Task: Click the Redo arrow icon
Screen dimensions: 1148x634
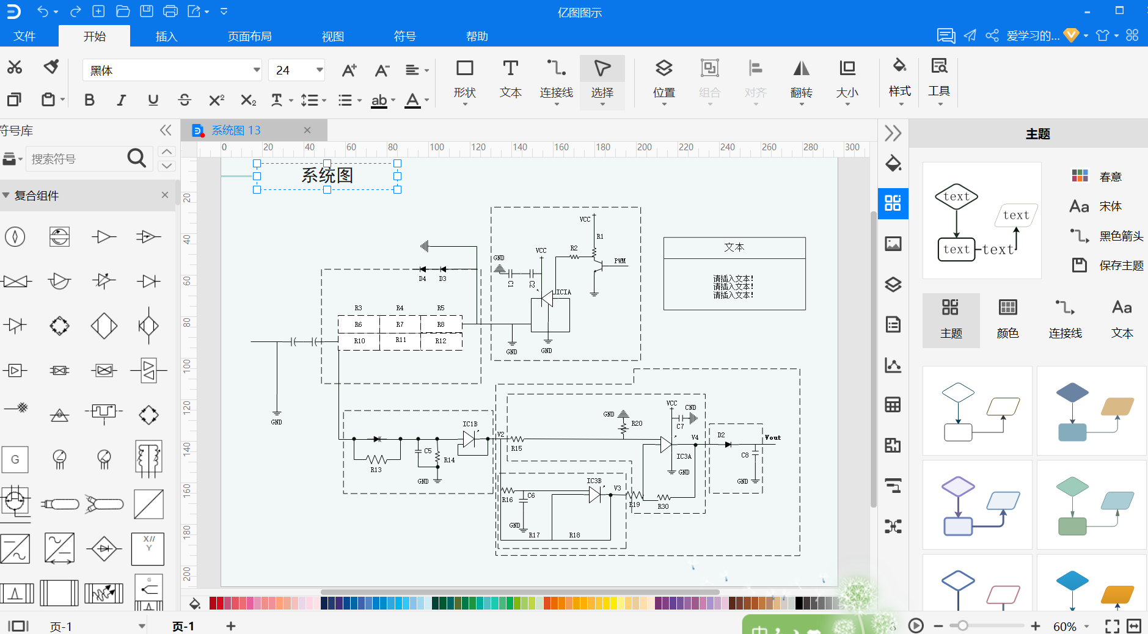Action: (x=75, y=11)
